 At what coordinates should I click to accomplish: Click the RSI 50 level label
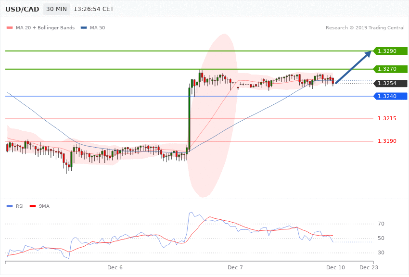pos(381,238)
